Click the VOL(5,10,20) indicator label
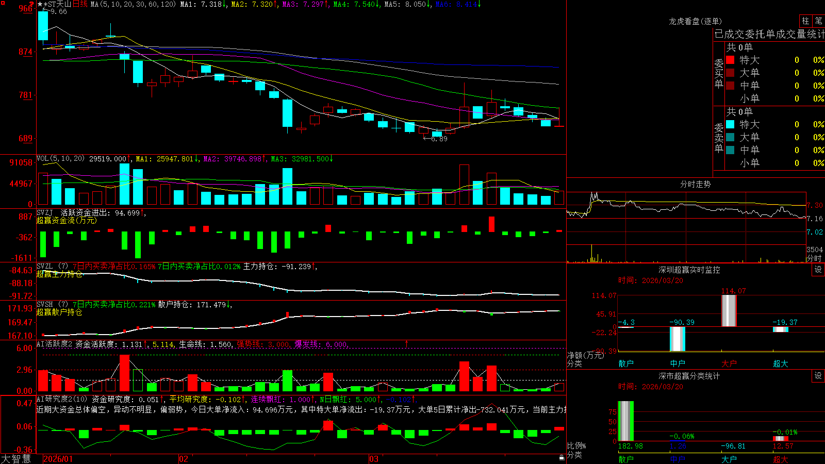 coord(60,159)
